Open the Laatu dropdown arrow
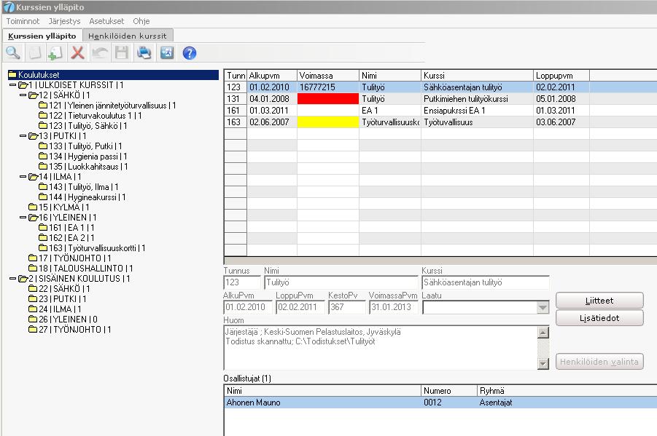The width and height of the screenshot is (657, 436). click(x=543, y=308)
